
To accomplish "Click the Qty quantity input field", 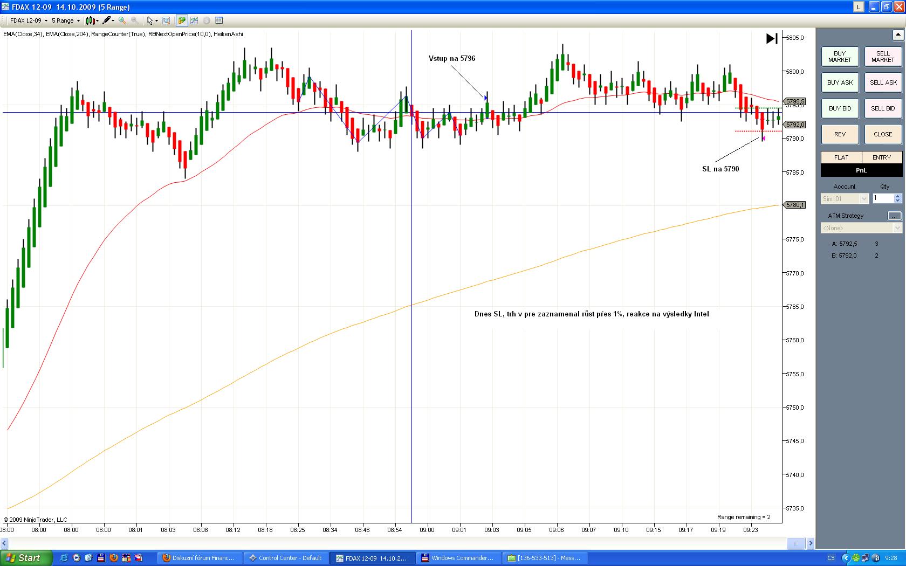I will [x=883, y=199].
